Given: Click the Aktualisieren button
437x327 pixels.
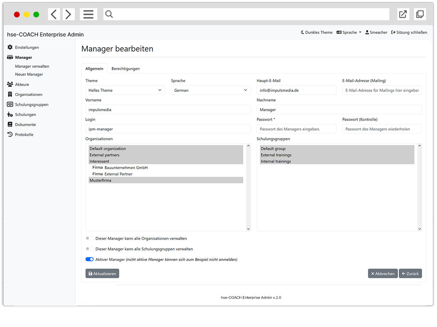Looking at the screenshot, I should tap(102, 274).
